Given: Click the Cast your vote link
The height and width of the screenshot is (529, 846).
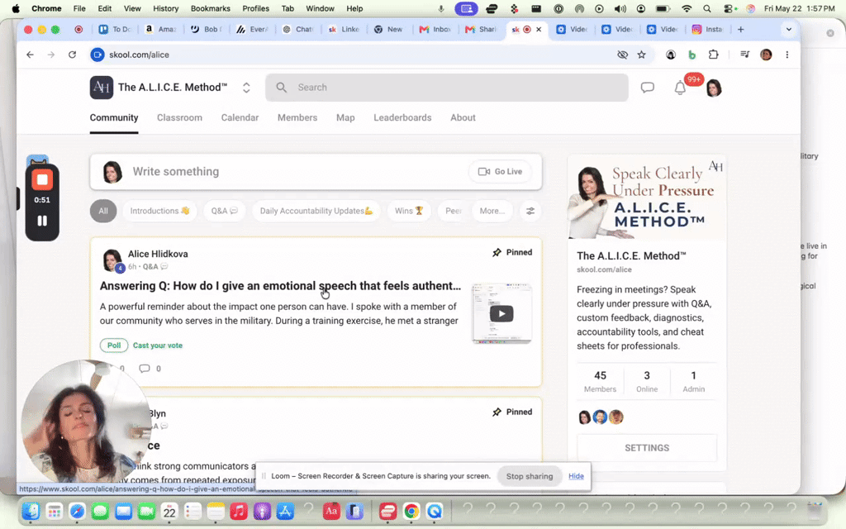Looking at the screenshot, I should 158,346.
